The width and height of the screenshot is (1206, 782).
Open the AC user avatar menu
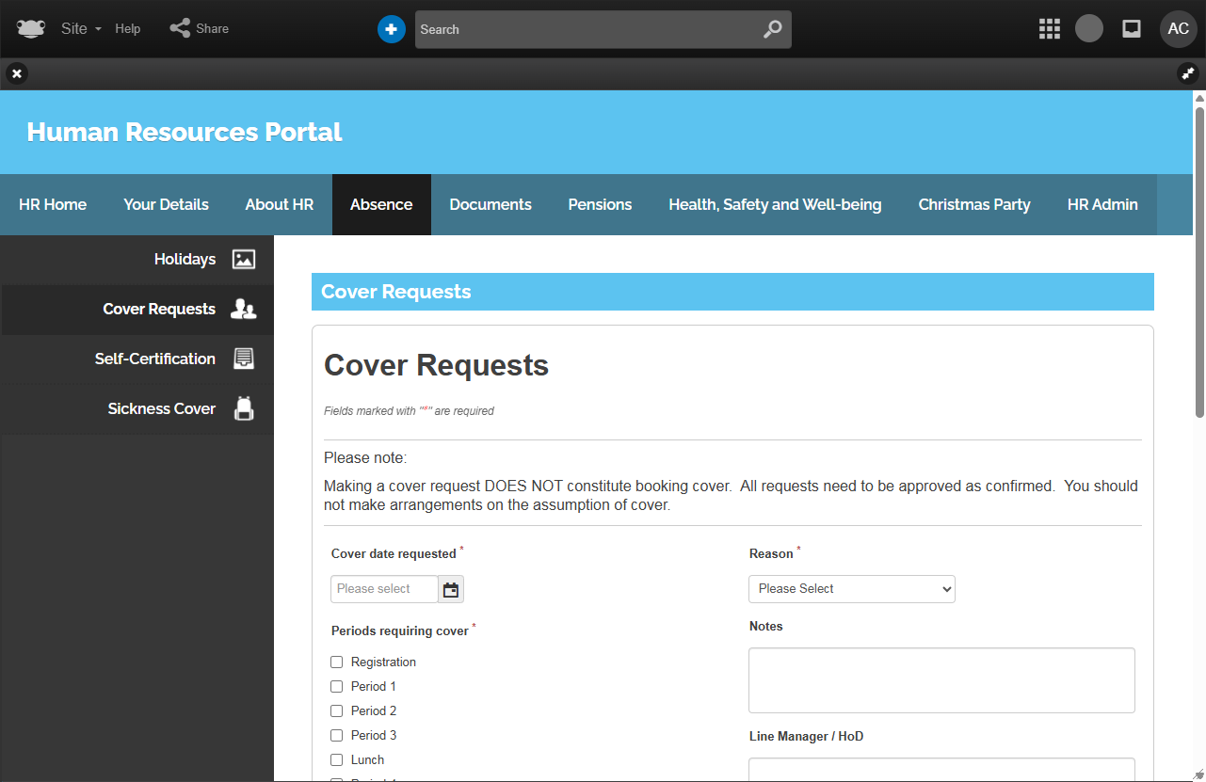coord(1178,29)
